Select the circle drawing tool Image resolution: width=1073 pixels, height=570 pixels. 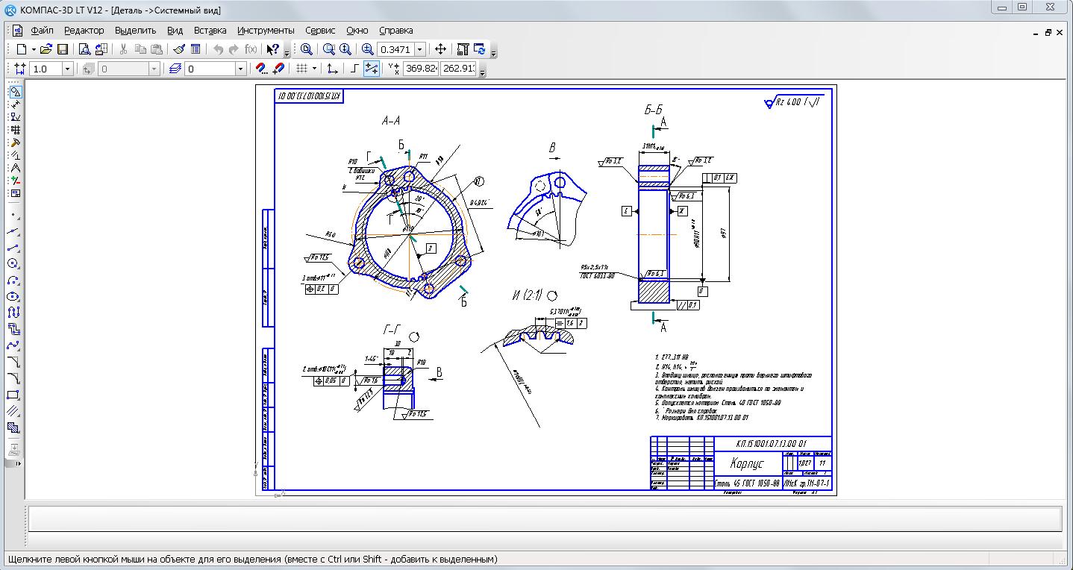(x=13, y=263)
